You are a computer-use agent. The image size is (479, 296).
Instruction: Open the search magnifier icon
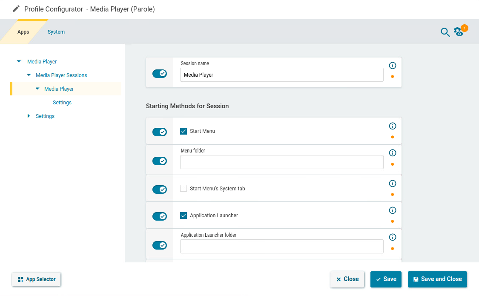coord(445,32)
